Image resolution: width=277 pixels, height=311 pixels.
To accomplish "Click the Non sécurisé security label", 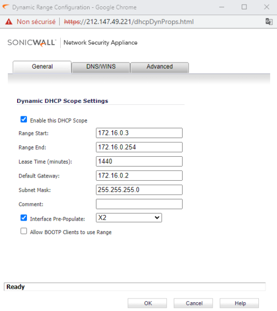I will [x=36, y=22].
